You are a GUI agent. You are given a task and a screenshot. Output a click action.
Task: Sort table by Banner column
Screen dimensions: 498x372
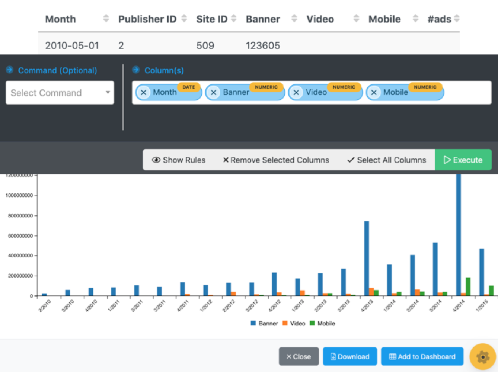pos(294,18)
